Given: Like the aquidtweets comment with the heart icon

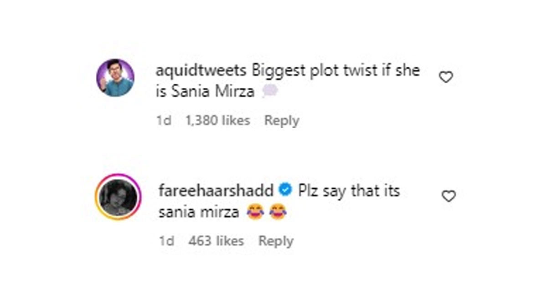Looking at the screenshot, I should point(445,78).
